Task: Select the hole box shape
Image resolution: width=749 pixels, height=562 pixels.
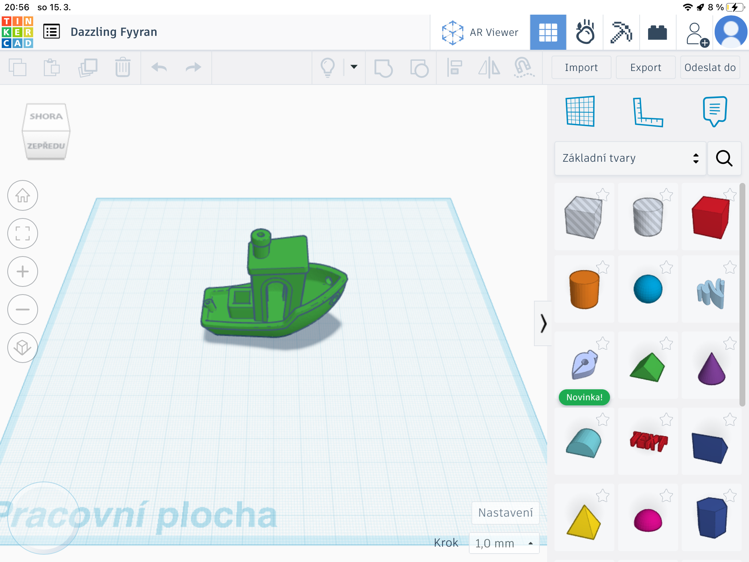Action: (x=584, y=218)
